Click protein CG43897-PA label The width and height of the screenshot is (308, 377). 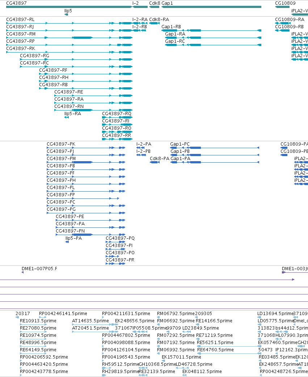(x=70, y=223)
